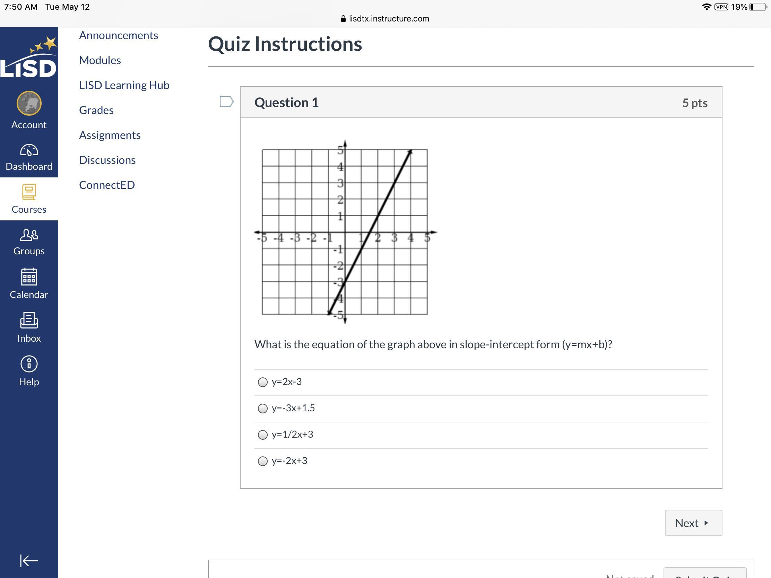The height and width of the screenshot is (578, 771).
Task: Collapse the global navigation sidebar
Action: [x=29, y=561]
